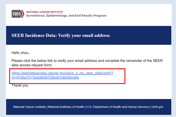The width and height of the screenshot is (176, 117).
Task: Visit U.S. Department of Health and Human Services link
Action: (118, 107)
